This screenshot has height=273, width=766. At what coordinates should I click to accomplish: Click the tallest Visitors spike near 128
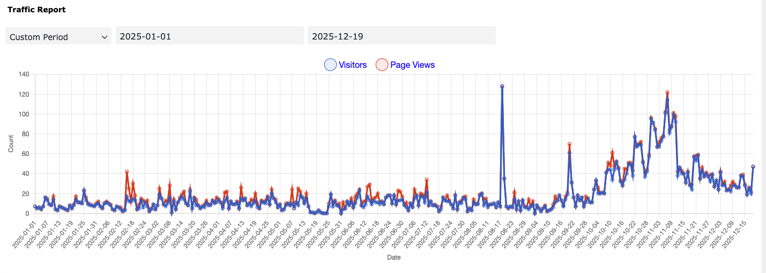(502, 86)
